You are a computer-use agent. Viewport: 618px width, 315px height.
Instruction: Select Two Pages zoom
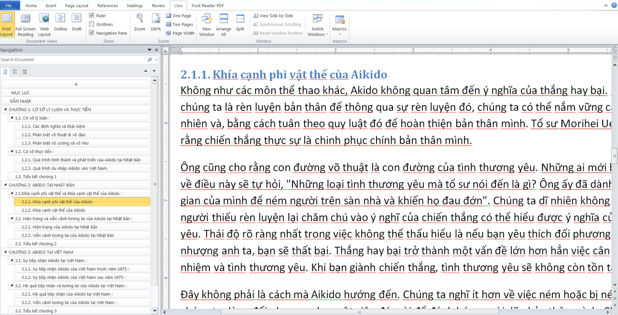[179, 25]
